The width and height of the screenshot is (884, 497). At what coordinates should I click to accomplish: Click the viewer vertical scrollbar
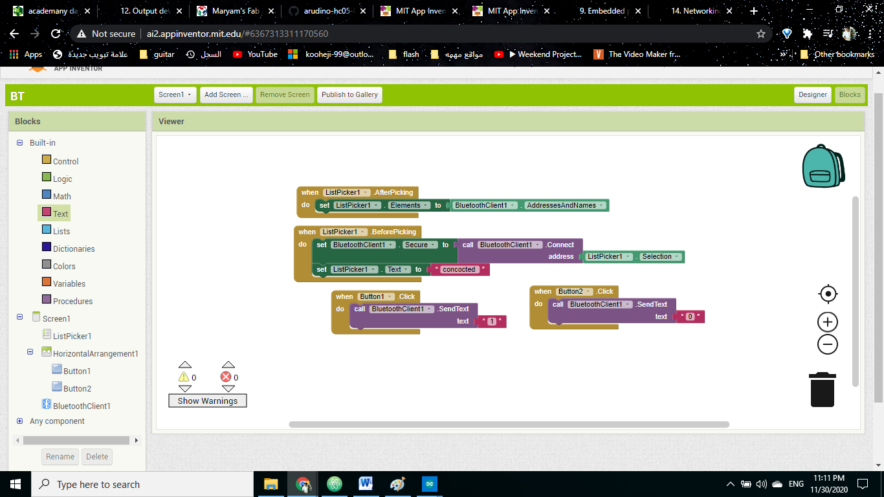(x=855, y=291)
